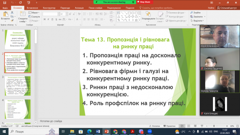Open the Виділити select dropdown
This screenshot has height=135, width=240.
197,21
